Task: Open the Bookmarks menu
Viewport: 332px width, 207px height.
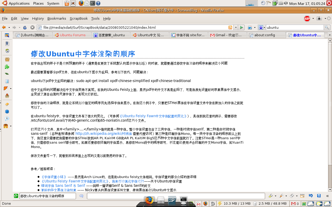Action: click(x=57, y=19)
